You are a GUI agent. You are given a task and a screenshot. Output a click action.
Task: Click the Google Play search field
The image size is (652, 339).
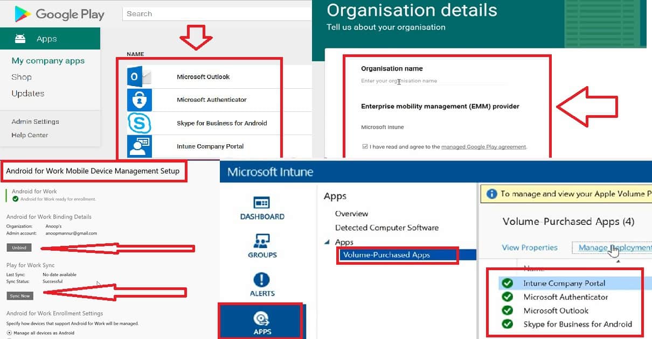217,14
